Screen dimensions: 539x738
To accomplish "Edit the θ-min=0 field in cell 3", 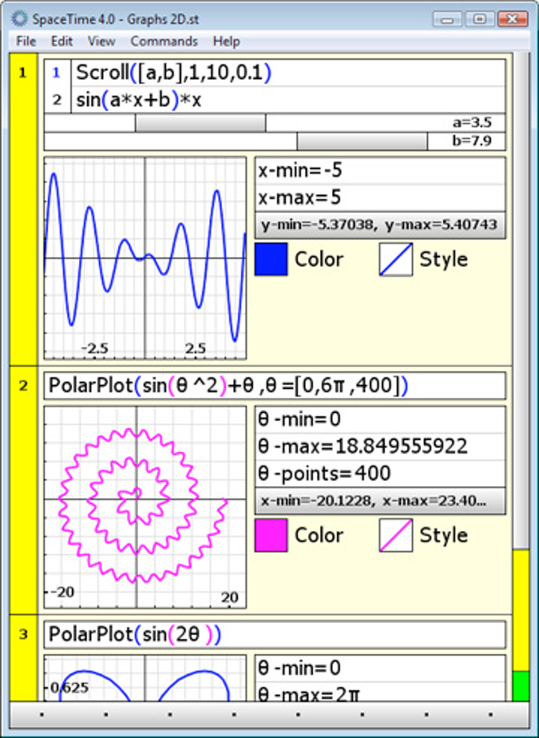I will (x=380, y=668).
